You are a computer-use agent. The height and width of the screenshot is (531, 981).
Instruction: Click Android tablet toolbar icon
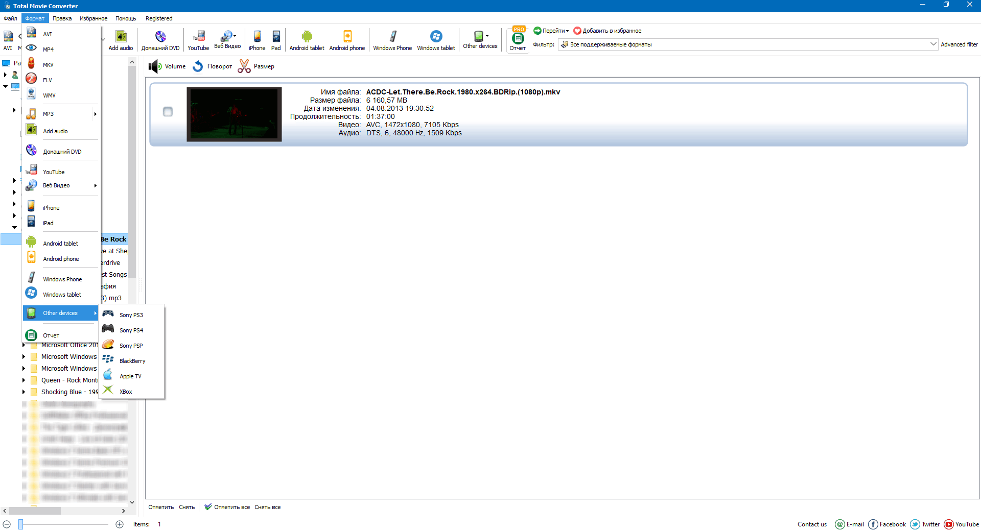[x=307, y=40]
